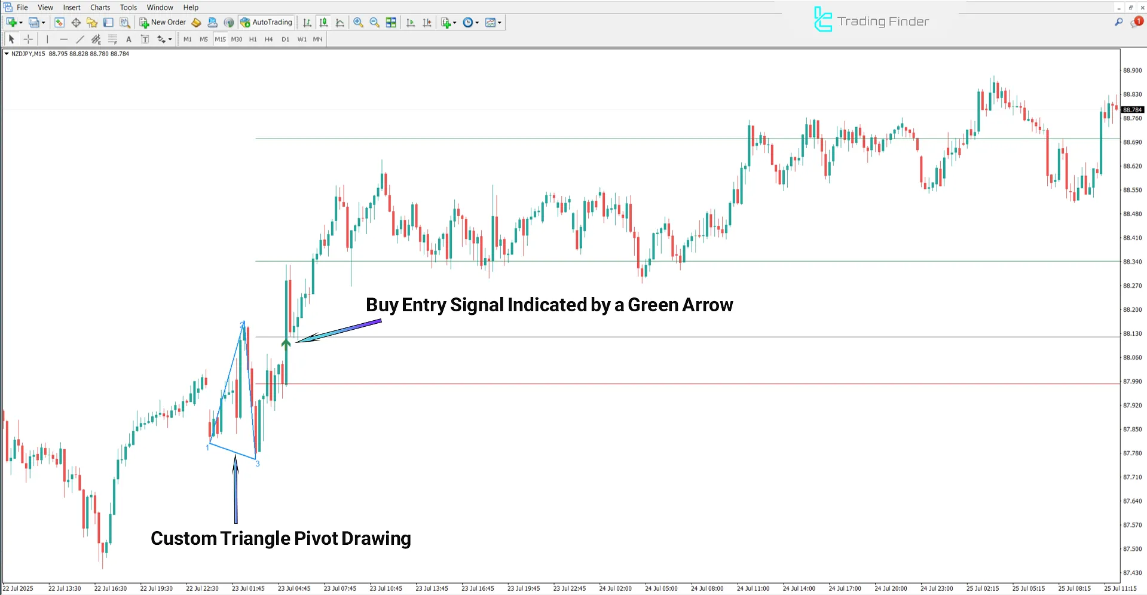Switch to M5 timeframe
Image resolution: width=1147 pixels, height=595 pixels.
click(204, 39)
